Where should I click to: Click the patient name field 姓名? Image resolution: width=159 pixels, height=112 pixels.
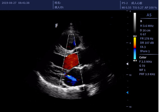(x=58, y=3)
